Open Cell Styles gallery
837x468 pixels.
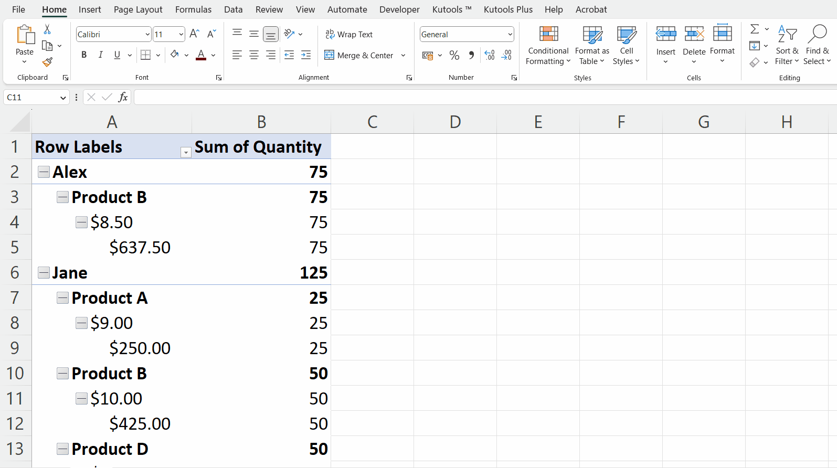pos(626,46)
